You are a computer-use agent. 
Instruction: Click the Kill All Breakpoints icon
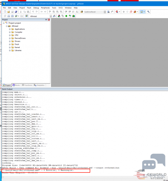pos(135,12)
